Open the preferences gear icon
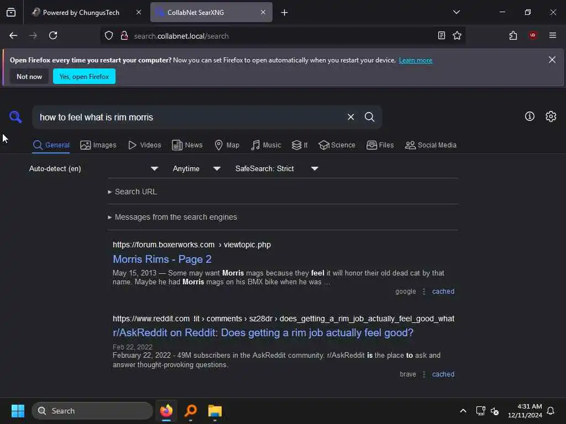 (551, 116)
